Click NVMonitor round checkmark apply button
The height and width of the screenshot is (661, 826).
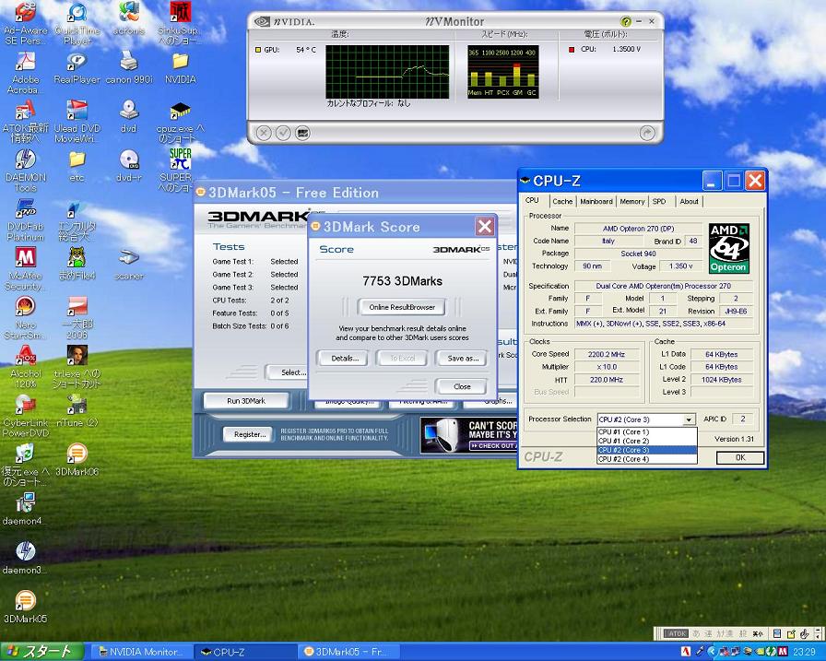(283, 133)
